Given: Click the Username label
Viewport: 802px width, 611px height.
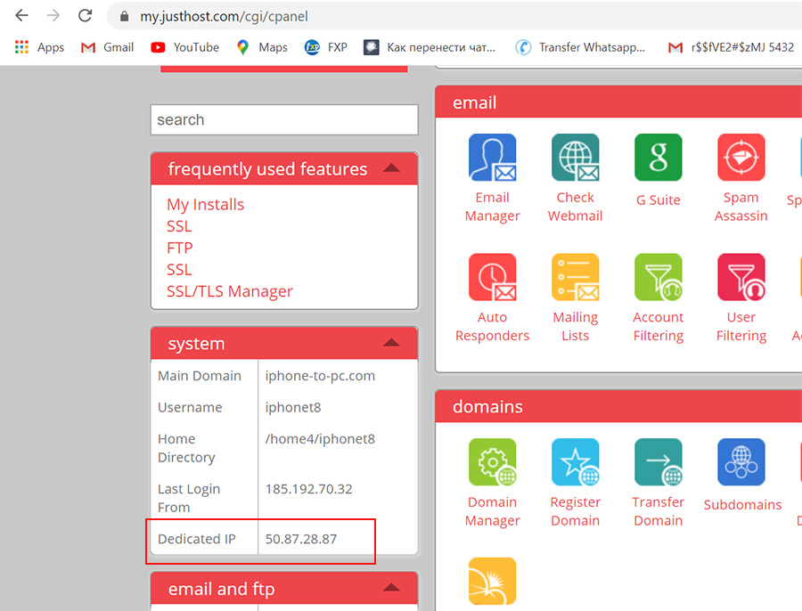Looking at the screenshot, I should (x=190, y=408).
